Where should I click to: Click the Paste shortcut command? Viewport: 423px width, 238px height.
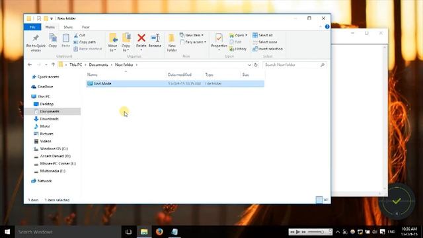click(x=88, y=49)
